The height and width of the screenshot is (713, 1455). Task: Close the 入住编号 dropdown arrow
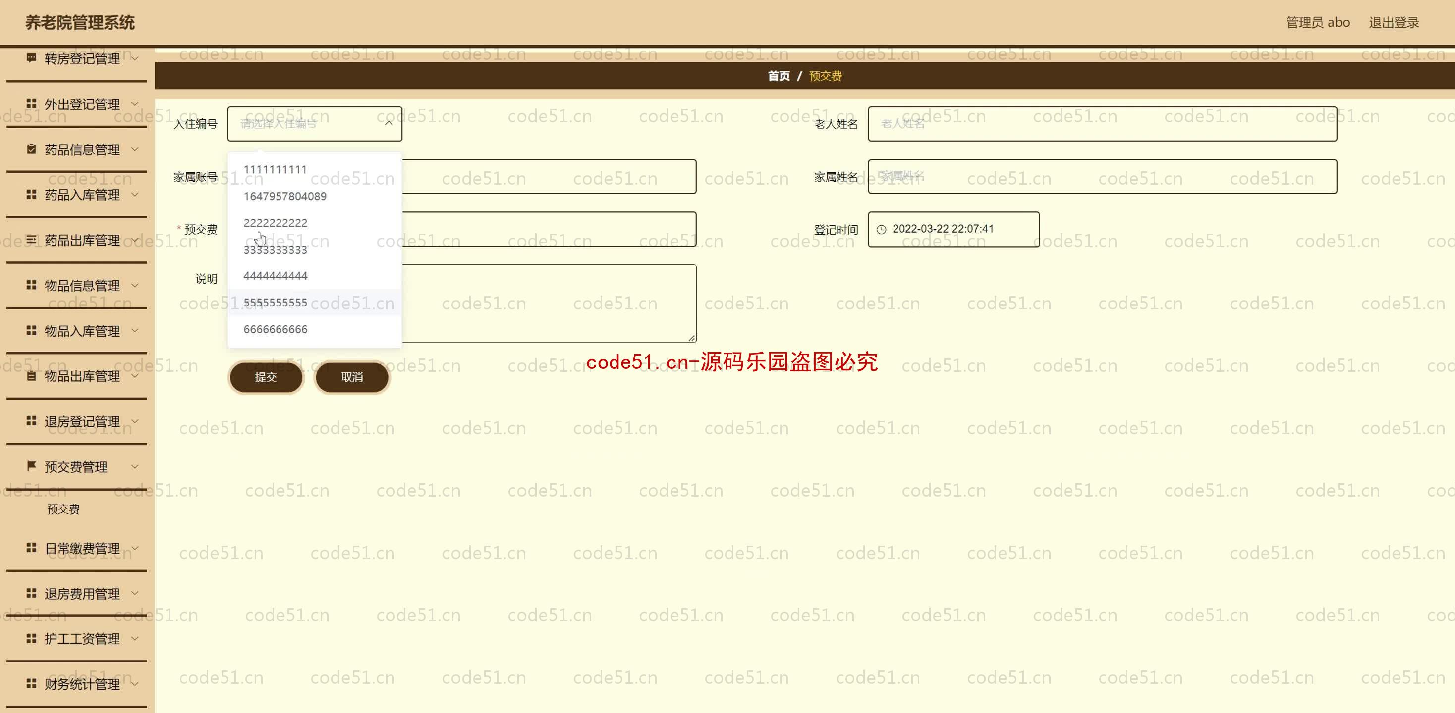point(389,123)
